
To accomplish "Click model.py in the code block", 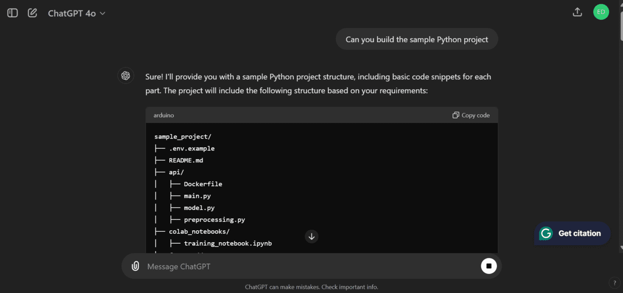I will tap(199, 208).
